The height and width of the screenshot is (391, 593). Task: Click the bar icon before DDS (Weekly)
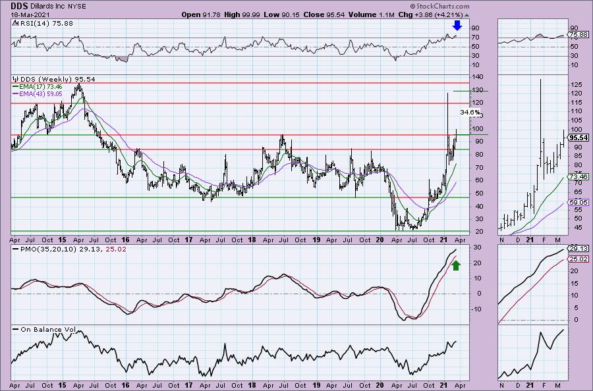(16, 80)
